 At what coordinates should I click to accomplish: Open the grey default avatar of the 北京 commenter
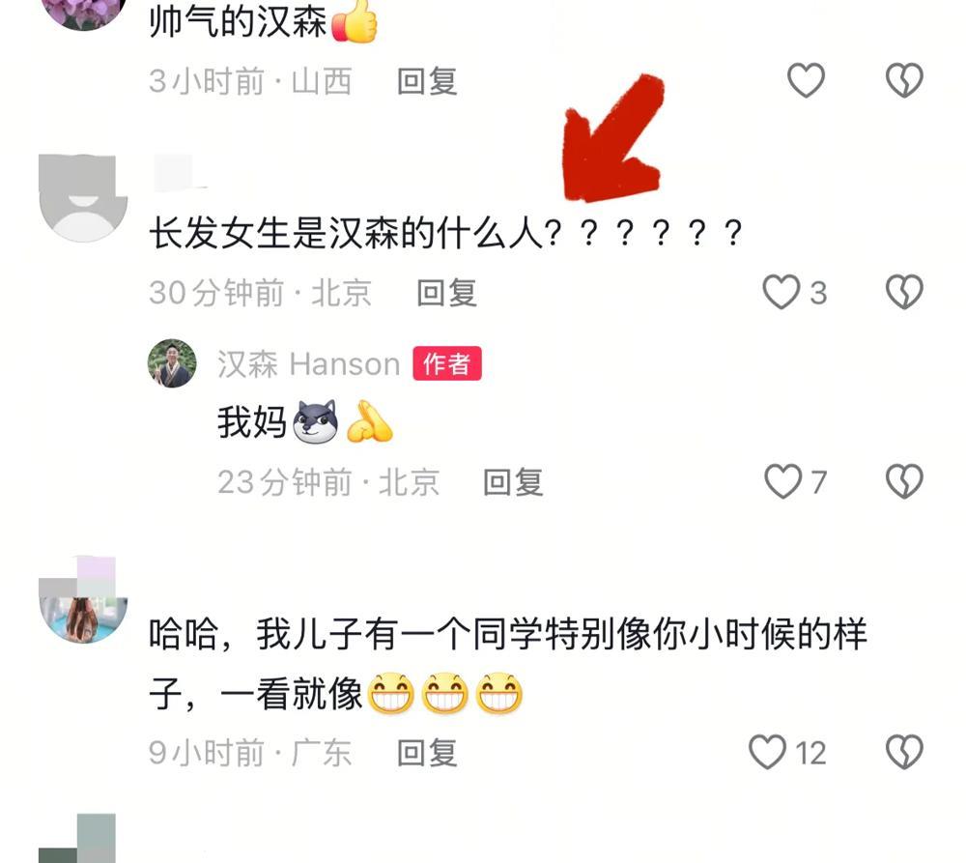click(83, 197)
